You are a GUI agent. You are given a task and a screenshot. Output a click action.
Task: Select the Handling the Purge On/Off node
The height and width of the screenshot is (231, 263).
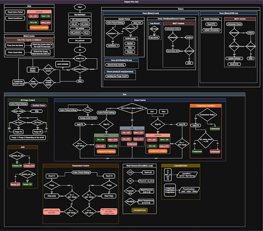tap(117, 76)
